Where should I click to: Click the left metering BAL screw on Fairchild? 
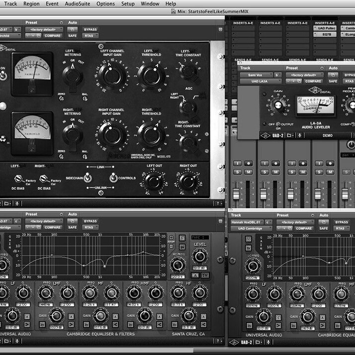tap(85, 98)
